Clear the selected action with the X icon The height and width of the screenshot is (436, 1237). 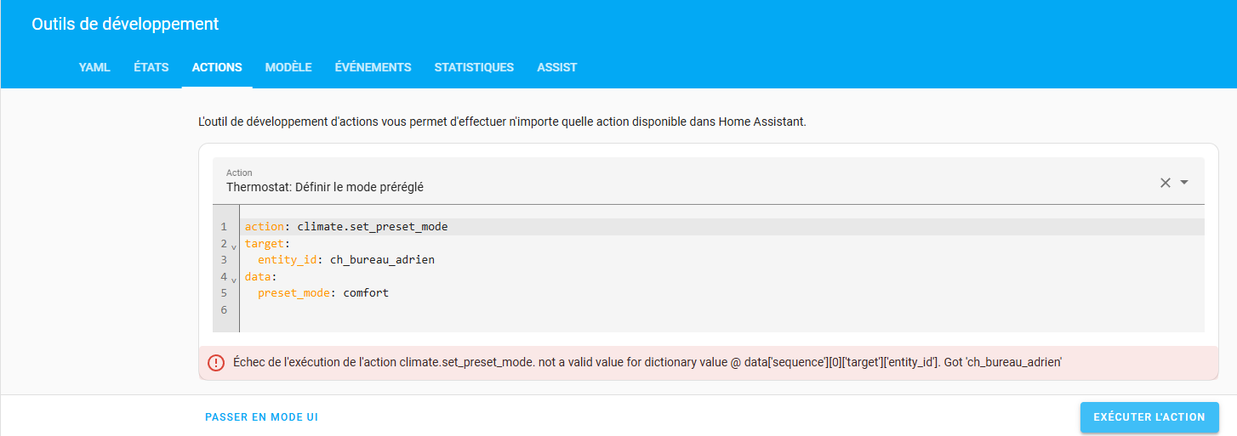coord(1165,183)
